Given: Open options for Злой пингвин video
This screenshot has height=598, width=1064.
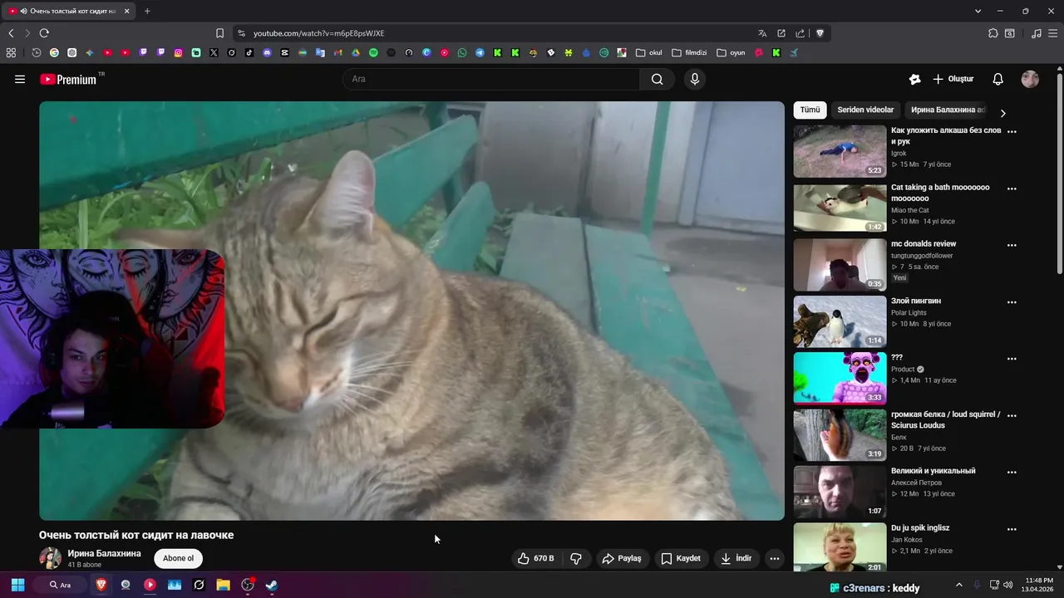Looking at the screenshot, I should [1012, 302].
